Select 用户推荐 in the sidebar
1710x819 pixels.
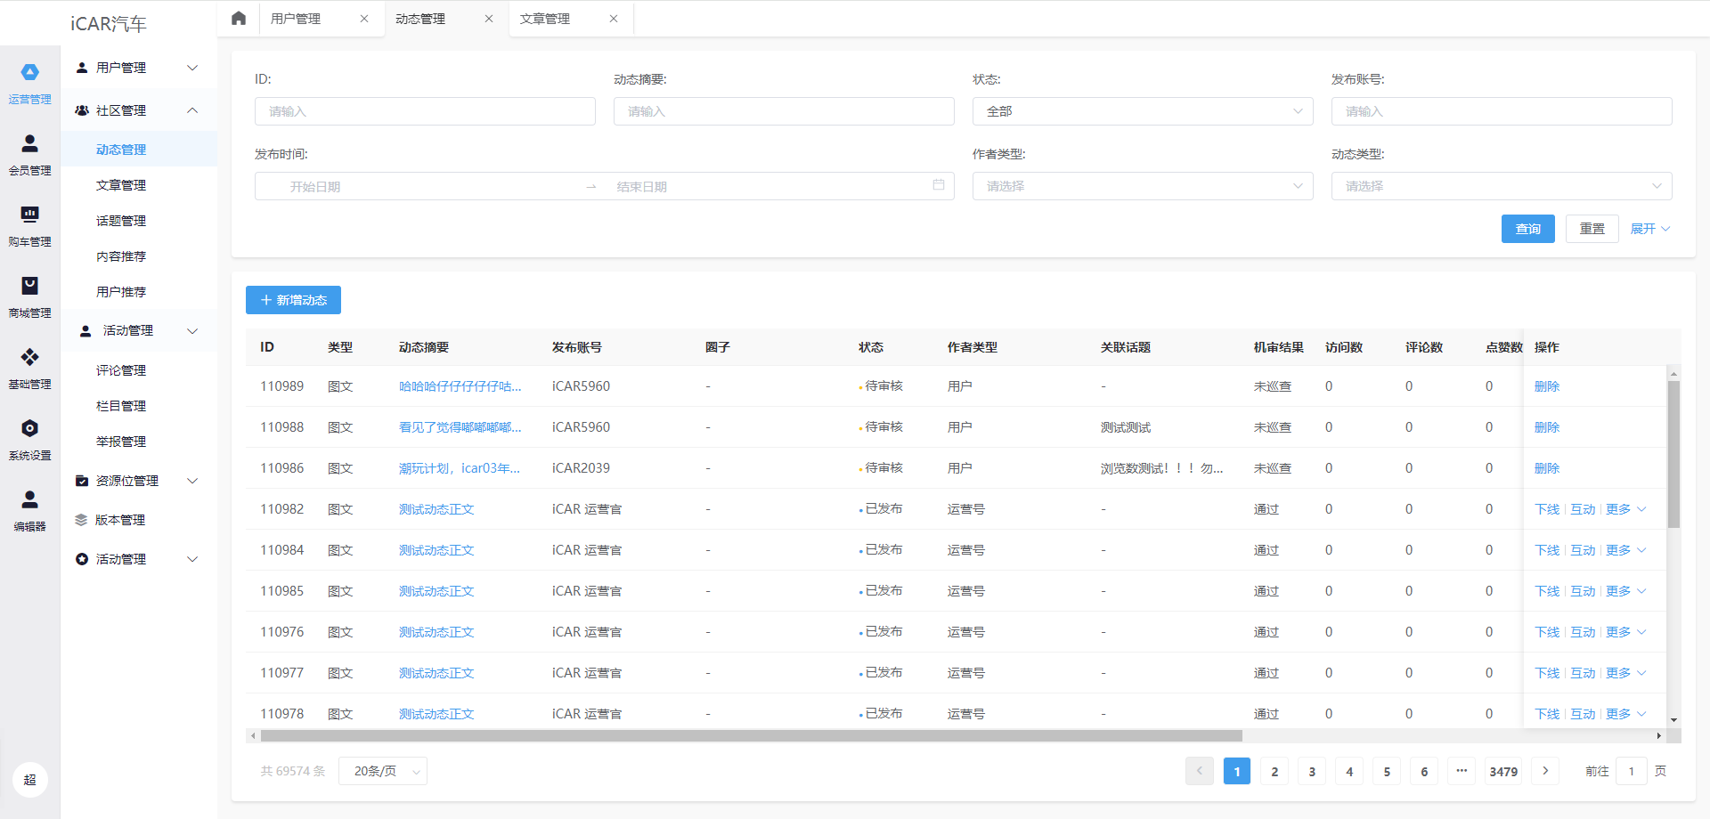coord(121,292)
